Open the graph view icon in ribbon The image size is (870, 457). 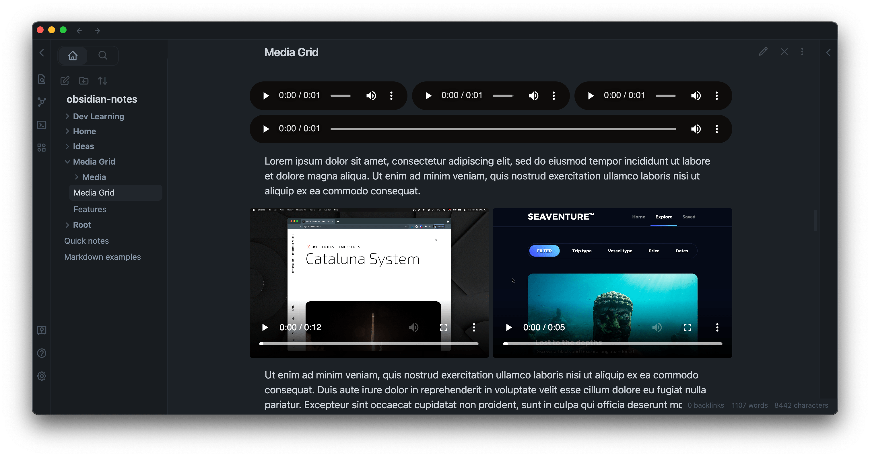click(x=42, y=102)
